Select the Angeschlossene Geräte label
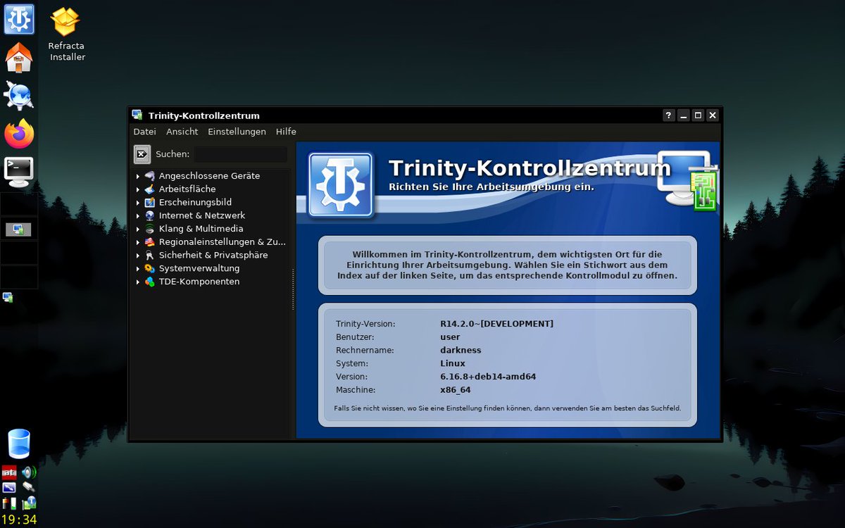The image size is (845, 528). coord(209,176)
